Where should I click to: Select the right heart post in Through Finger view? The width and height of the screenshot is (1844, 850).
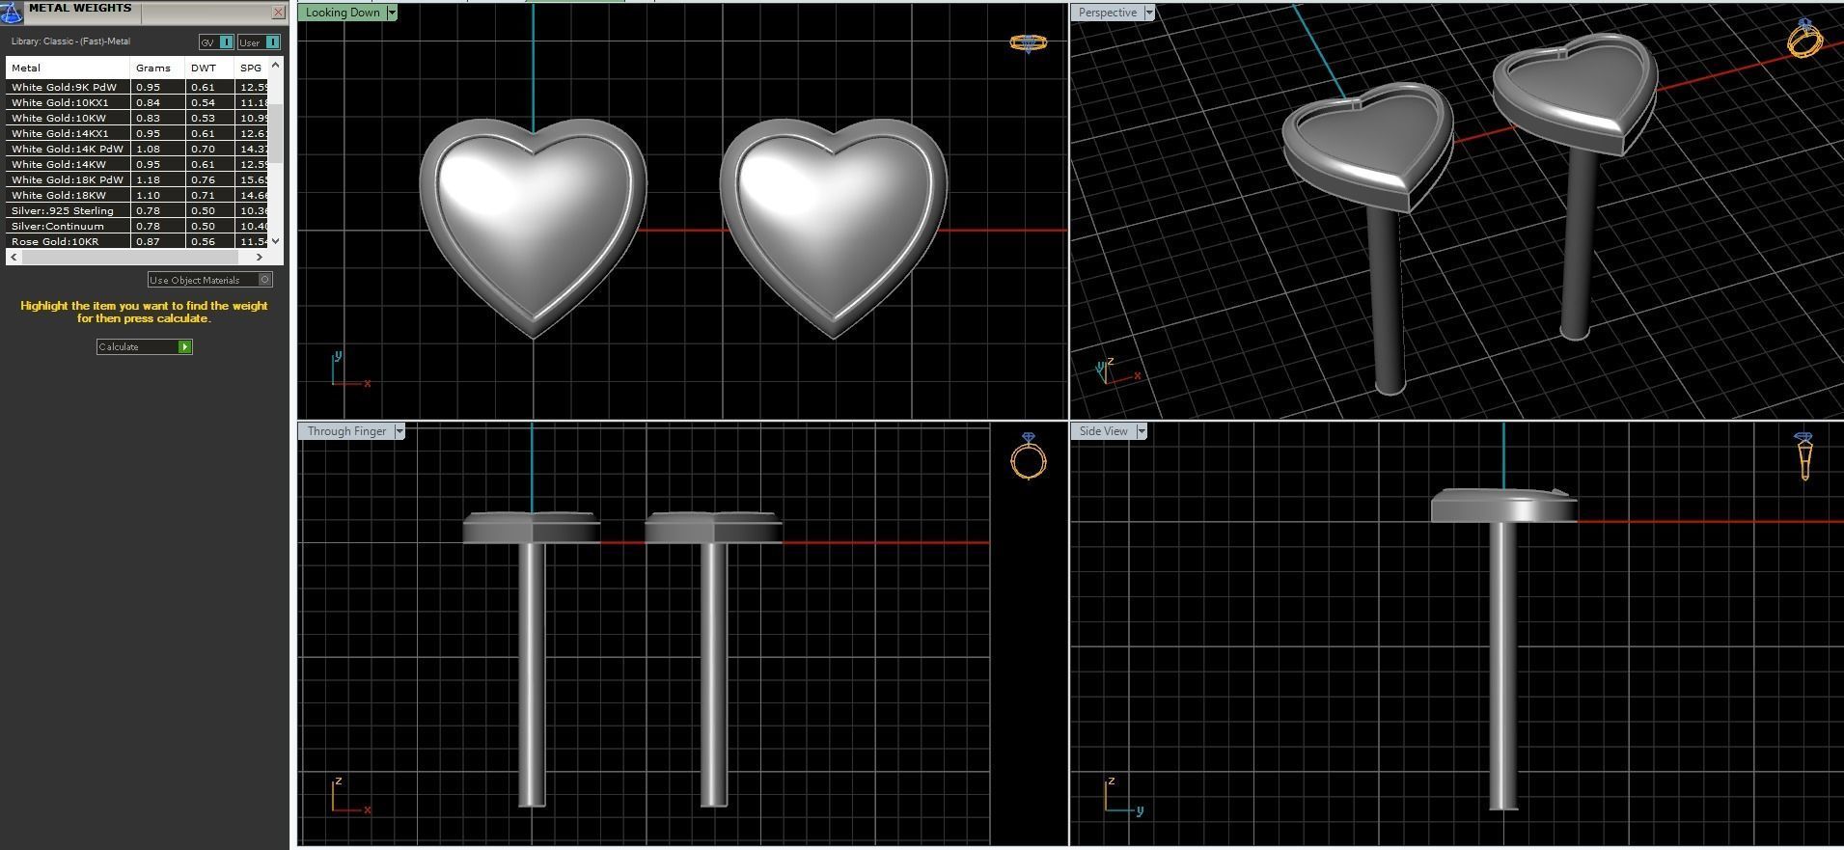713,675
